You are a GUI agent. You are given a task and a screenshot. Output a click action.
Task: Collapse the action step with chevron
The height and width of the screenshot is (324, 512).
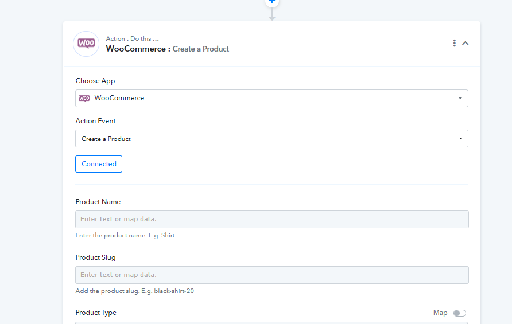tap(466, 43)
